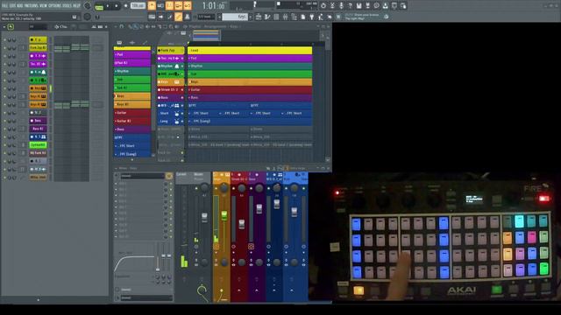Open the HELP menu
The image size is (561, 315).
click(76, 6)
